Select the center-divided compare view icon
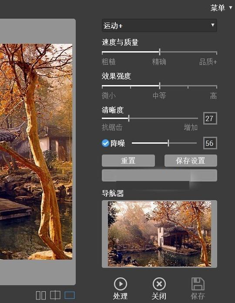 tap(55, 295)
